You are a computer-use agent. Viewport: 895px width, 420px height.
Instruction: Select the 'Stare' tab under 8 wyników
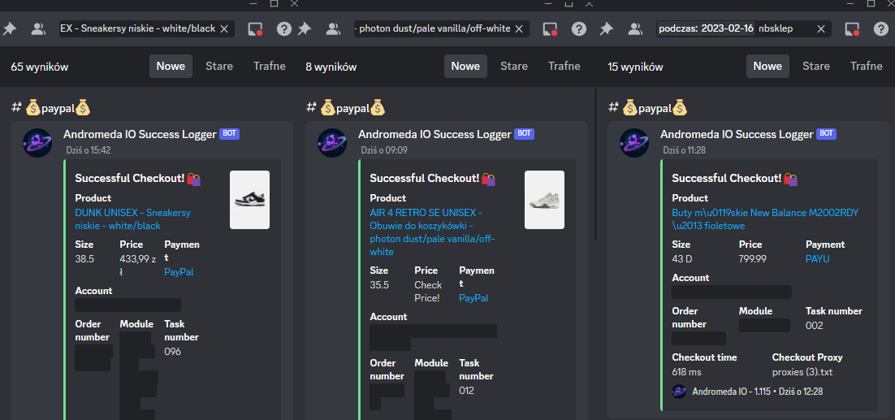pyautogui.click(x=514, y=66)
